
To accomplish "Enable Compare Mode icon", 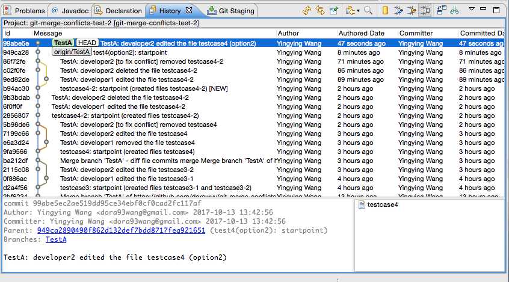I will point(442,11).
